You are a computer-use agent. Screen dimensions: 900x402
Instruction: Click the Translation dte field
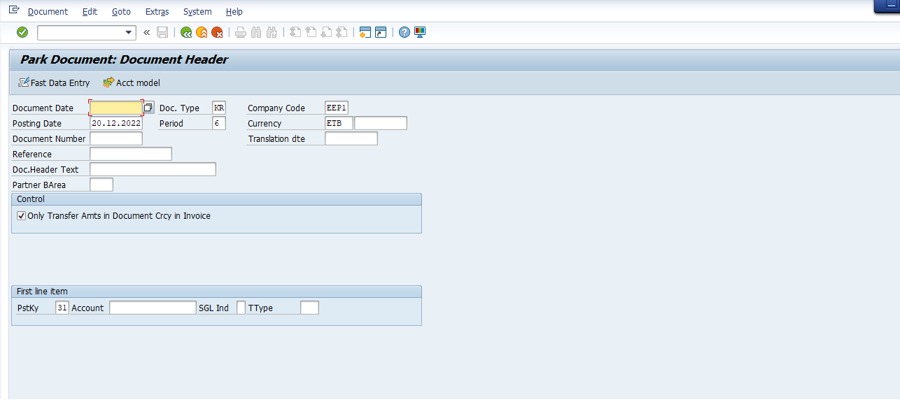[351, 138]
